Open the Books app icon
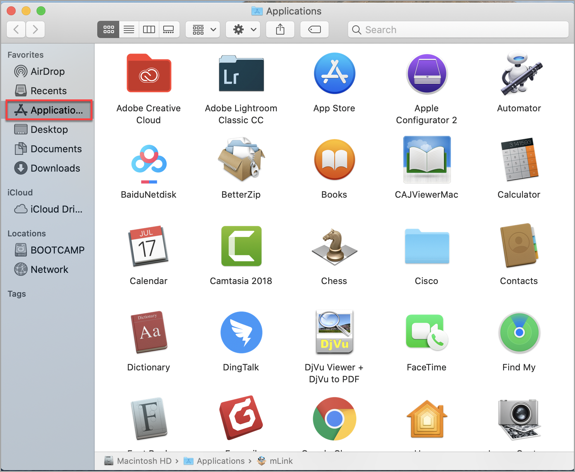575x472 pixels. coord(334,160)
